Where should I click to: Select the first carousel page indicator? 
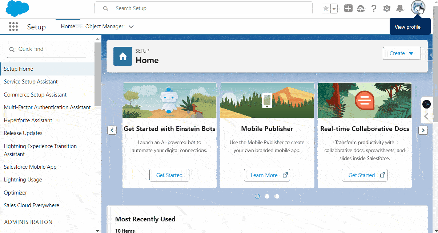coord(257,196)
